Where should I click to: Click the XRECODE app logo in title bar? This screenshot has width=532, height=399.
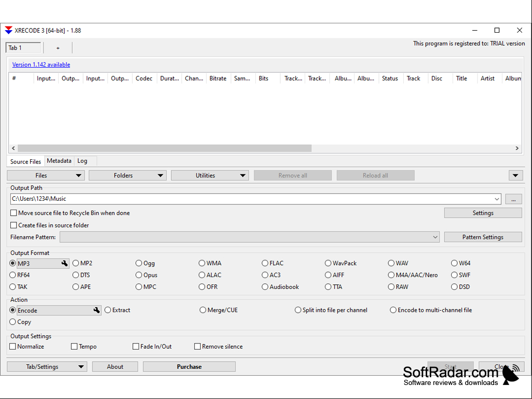pos(8,30)
